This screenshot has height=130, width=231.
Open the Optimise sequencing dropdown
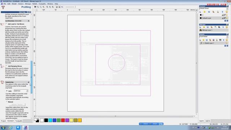[27, 91]
